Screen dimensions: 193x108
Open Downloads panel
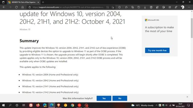pyautogui.click(x=145, y=7)
